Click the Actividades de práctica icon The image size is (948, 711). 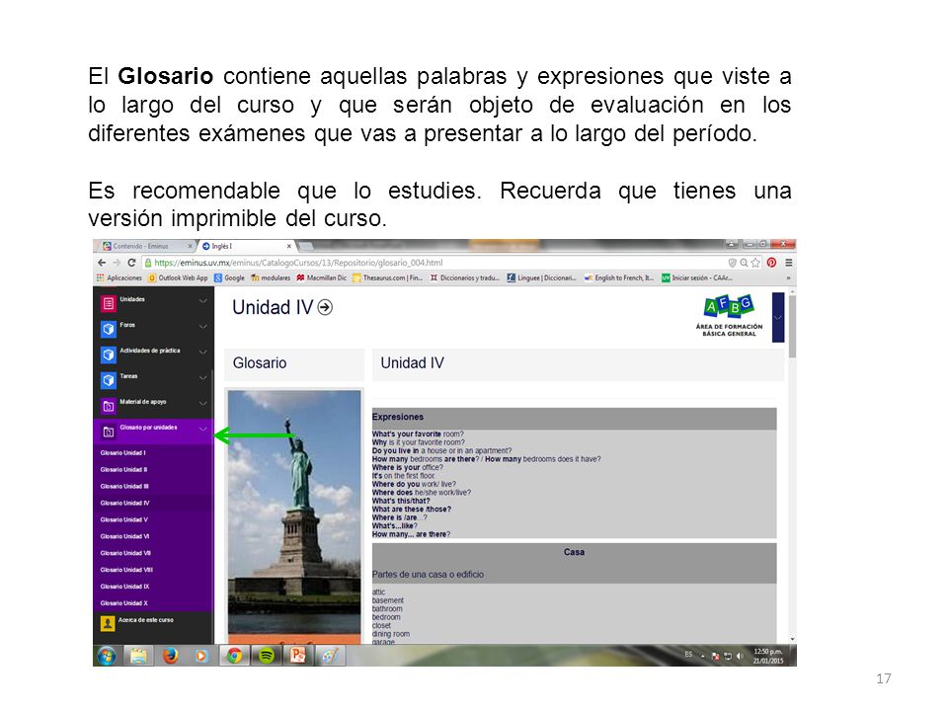109,355
